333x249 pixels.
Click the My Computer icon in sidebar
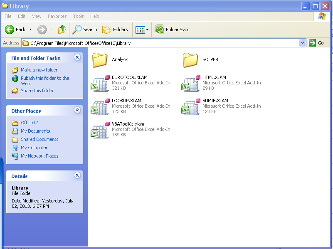click(x=15, y=148)
